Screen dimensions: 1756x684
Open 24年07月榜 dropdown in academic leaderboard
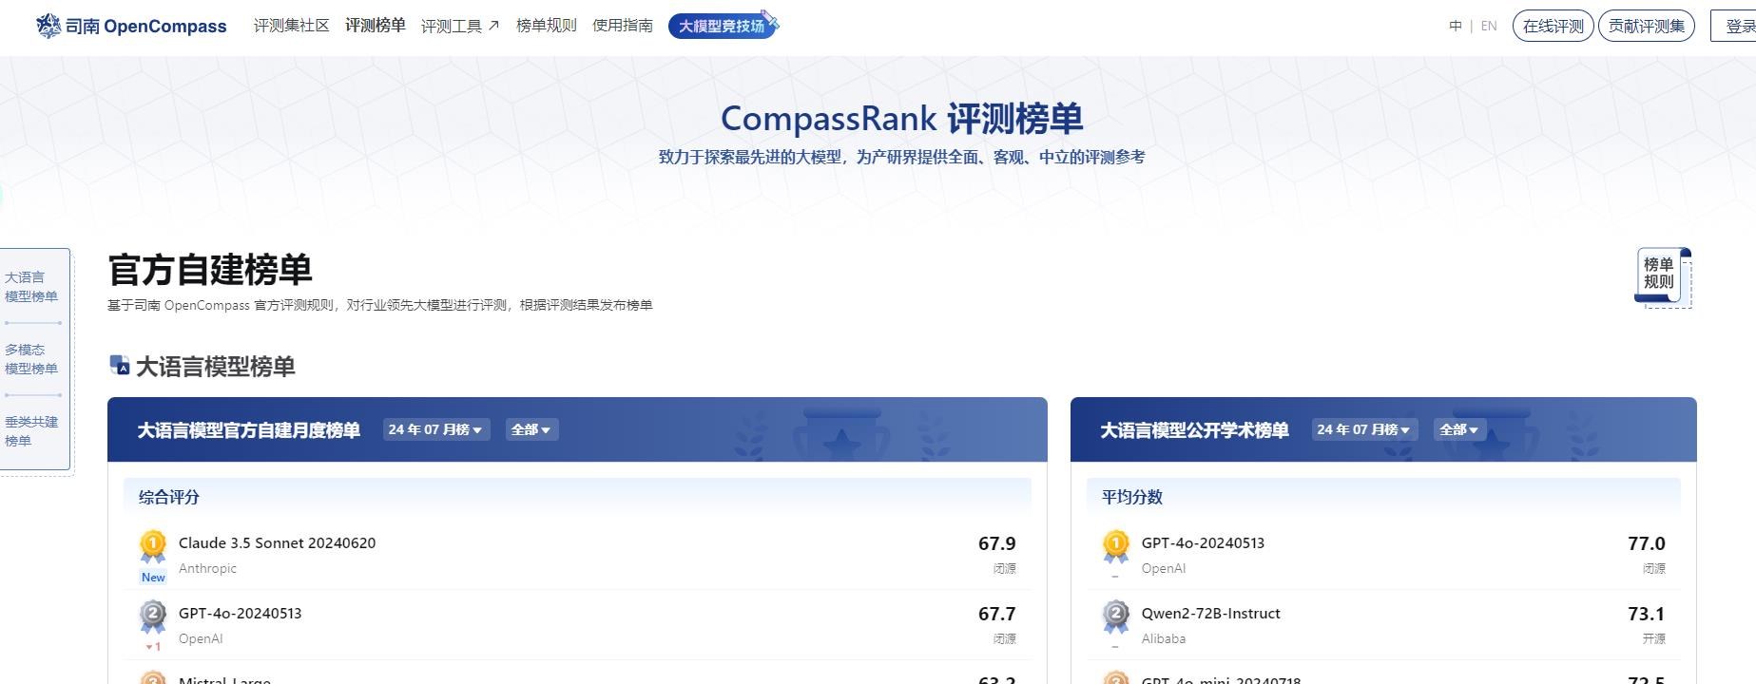coord(1364,429)
